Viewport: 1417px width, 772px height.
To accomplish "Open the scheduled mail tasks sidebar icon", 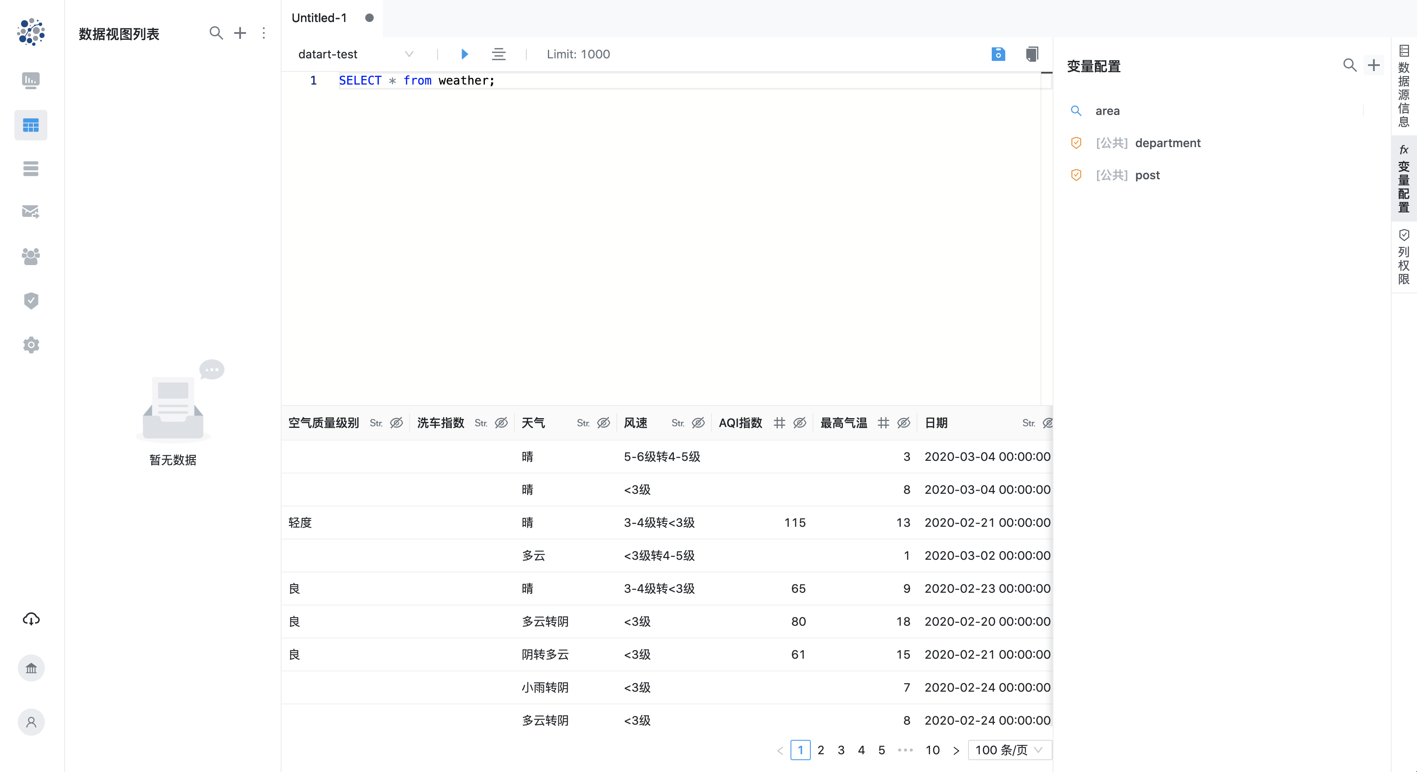I will click(31, 212).
